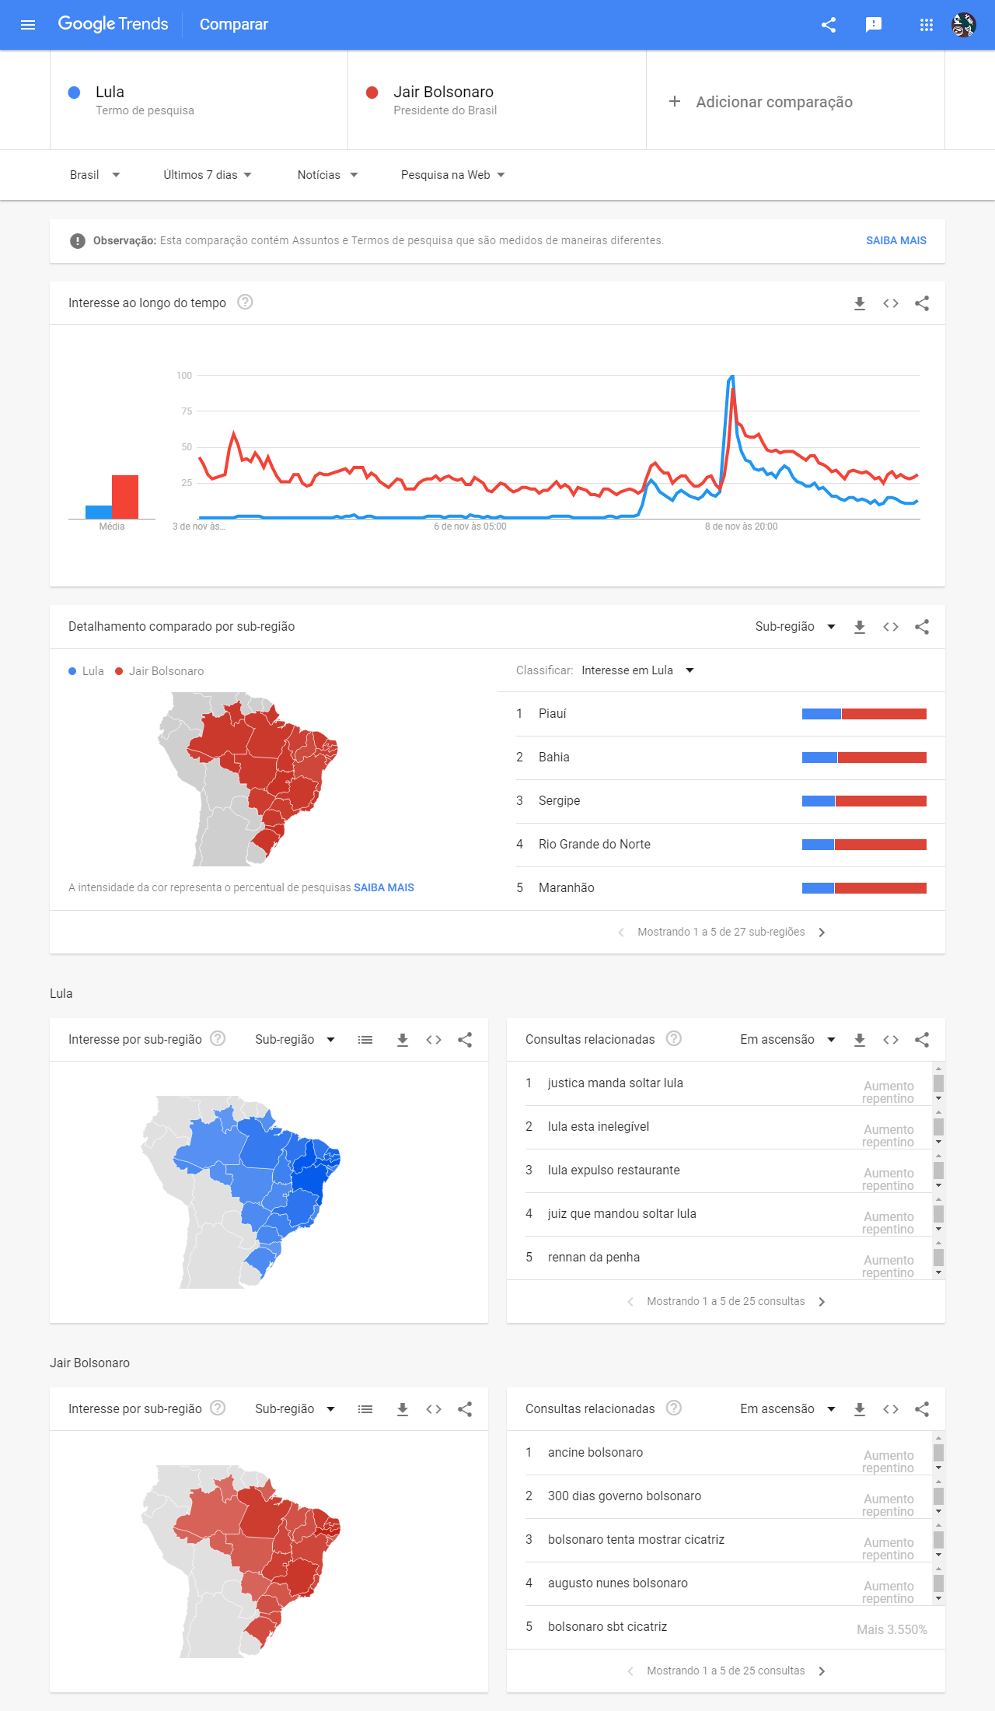Click the SAIBA MAIS link in the note
This screenshot has height=1711, width=995.
(x=895, y=240)
